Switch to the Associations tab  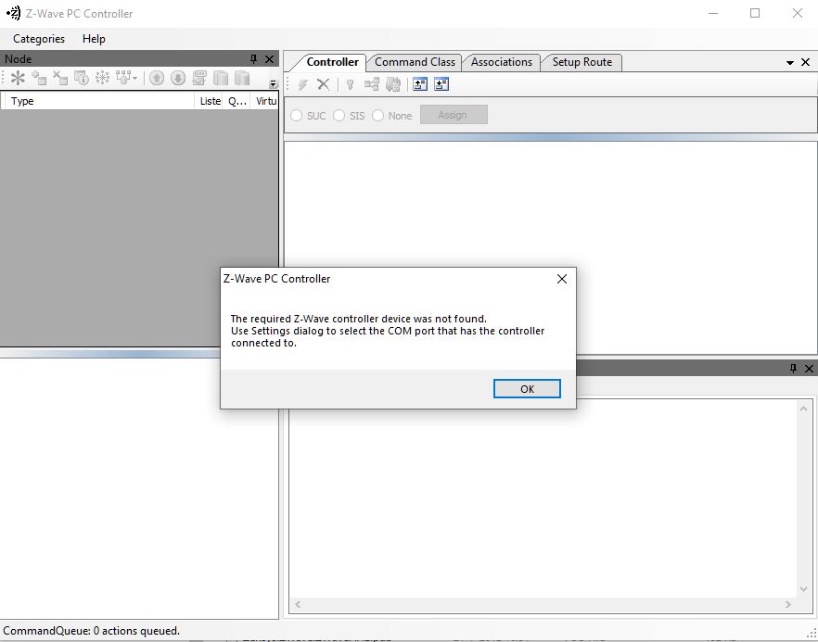(502, 62)
